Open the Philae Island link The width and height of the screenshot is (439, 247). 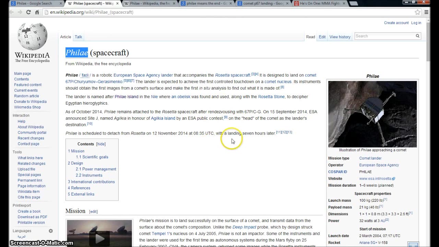[127, 97]
